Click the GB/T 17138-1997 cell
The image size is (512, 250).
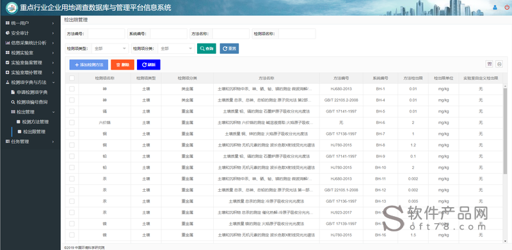click(x=341, y=134)
